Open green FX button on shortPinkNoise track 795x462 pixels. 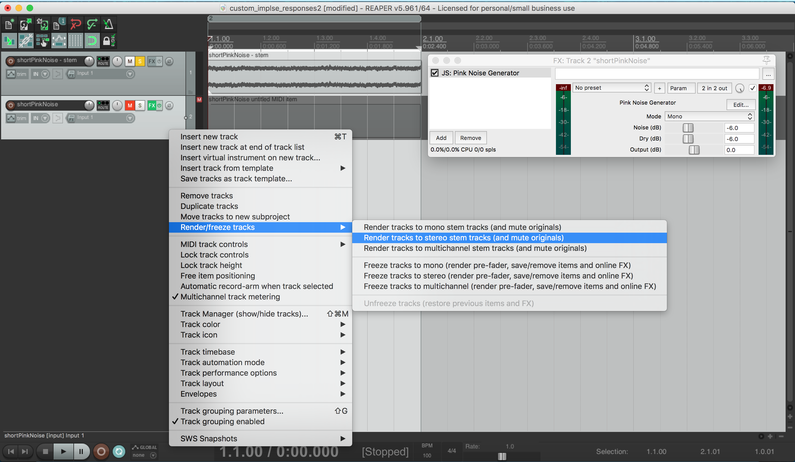(x=152, y=105)
